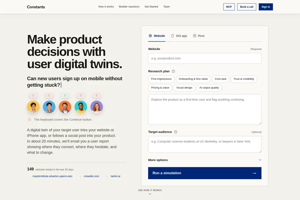
Task: Click the reaction badge above yellow avatar
Action: tap(33, 95)
